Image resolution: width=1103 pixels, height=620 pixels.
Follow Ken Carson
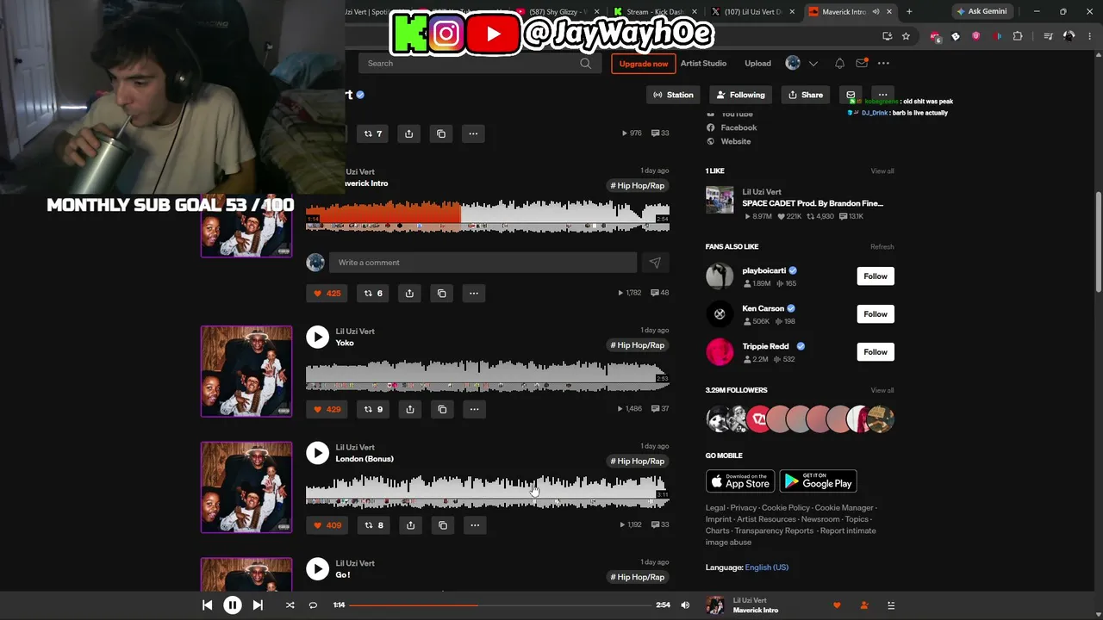click(876, 314)
